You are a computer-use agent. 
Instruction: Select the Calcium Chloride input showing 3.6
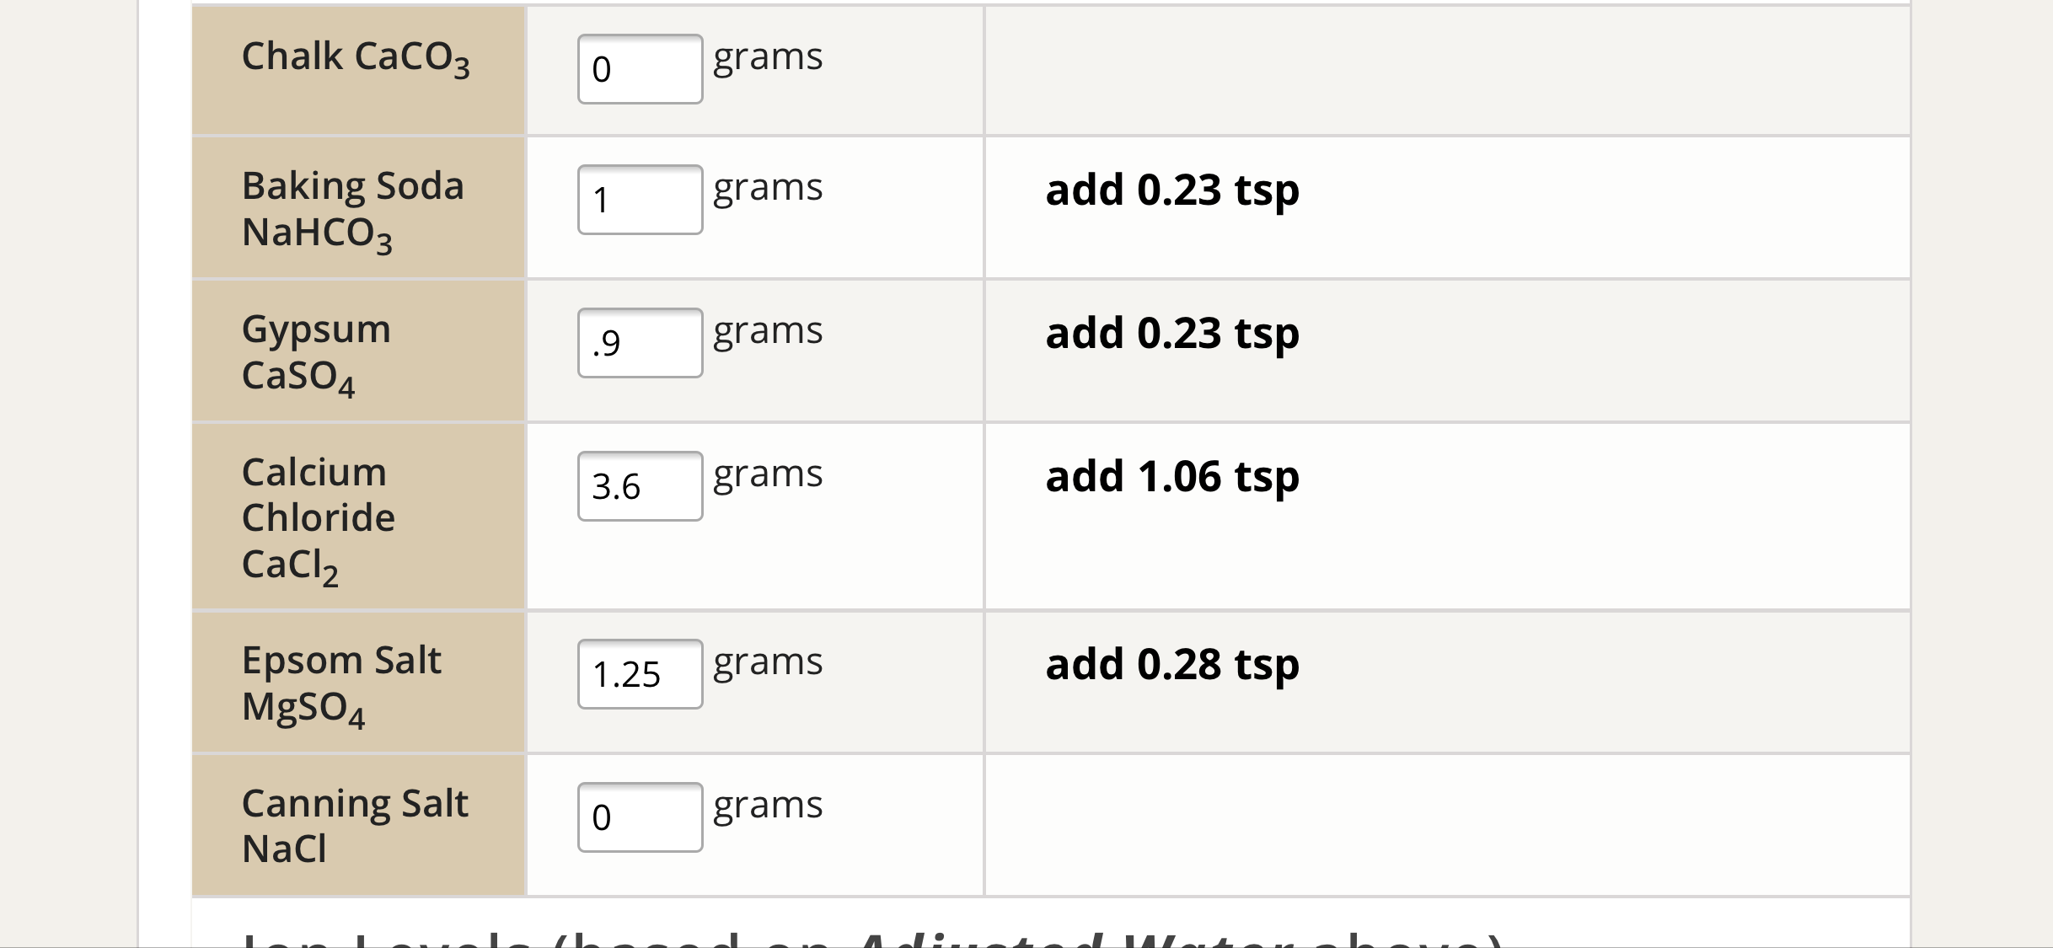(640, 486)
